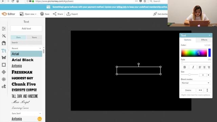This screenshot has height=122, width=217.
Task: Click the browser back arrow
Action: (x=3, y=1)
